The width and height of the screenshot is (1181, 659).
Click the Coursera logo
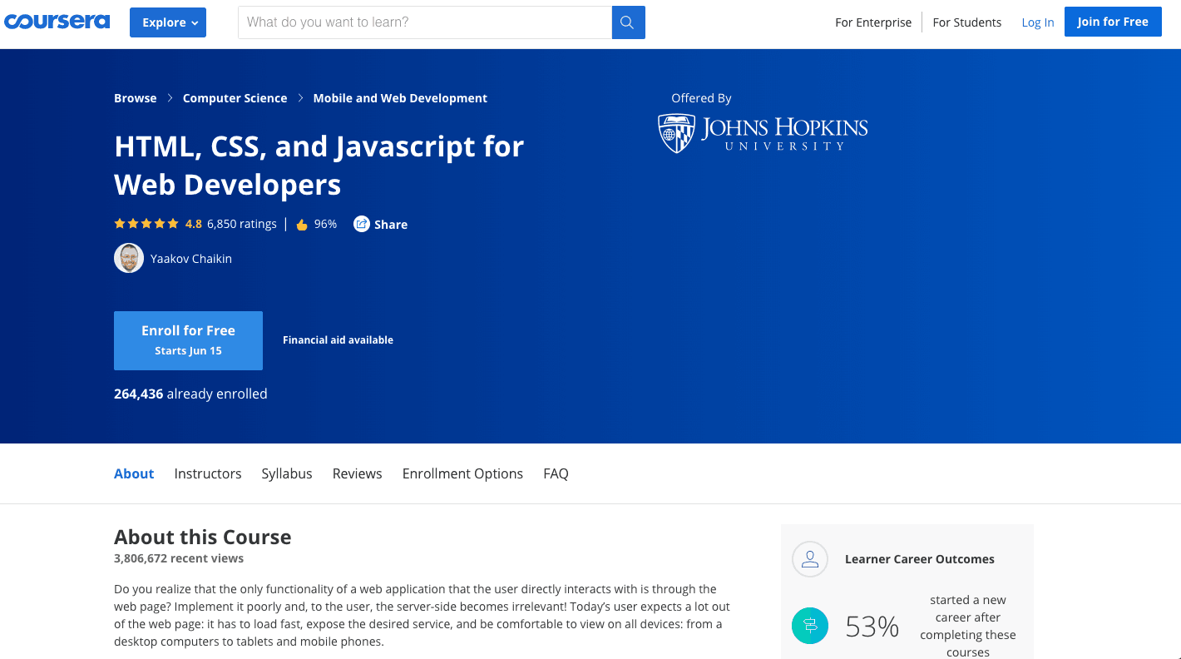point(57,22)
